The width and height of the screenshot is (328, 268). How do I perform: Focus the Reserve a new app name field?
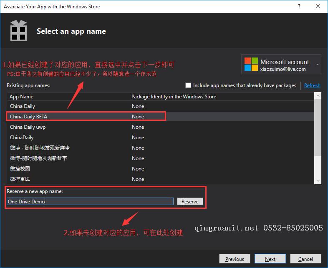(90, 201)
